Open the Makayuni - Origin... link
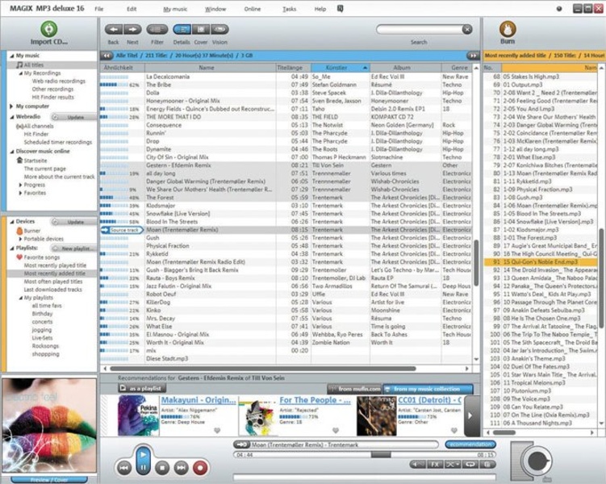Image resolution: width=606 pixels, height=484 pixels. 199,400
